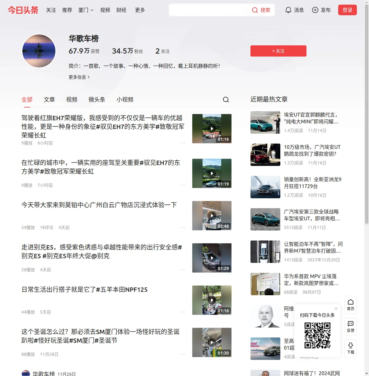Open more options for 走进别克E5 post
This screenshot has width=369, height=376.
pyautogui.click(x=183, y=270)
